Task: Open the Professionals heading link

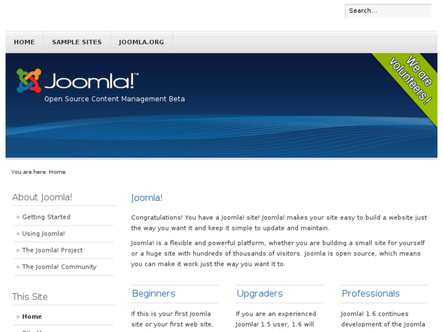Action: (370, 294)
